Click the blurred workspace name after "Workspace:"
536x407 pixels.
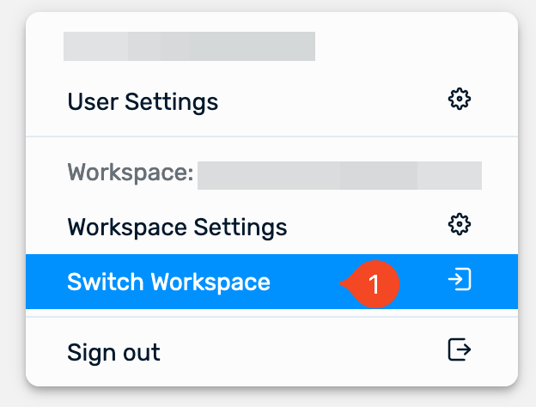(339, 174)
